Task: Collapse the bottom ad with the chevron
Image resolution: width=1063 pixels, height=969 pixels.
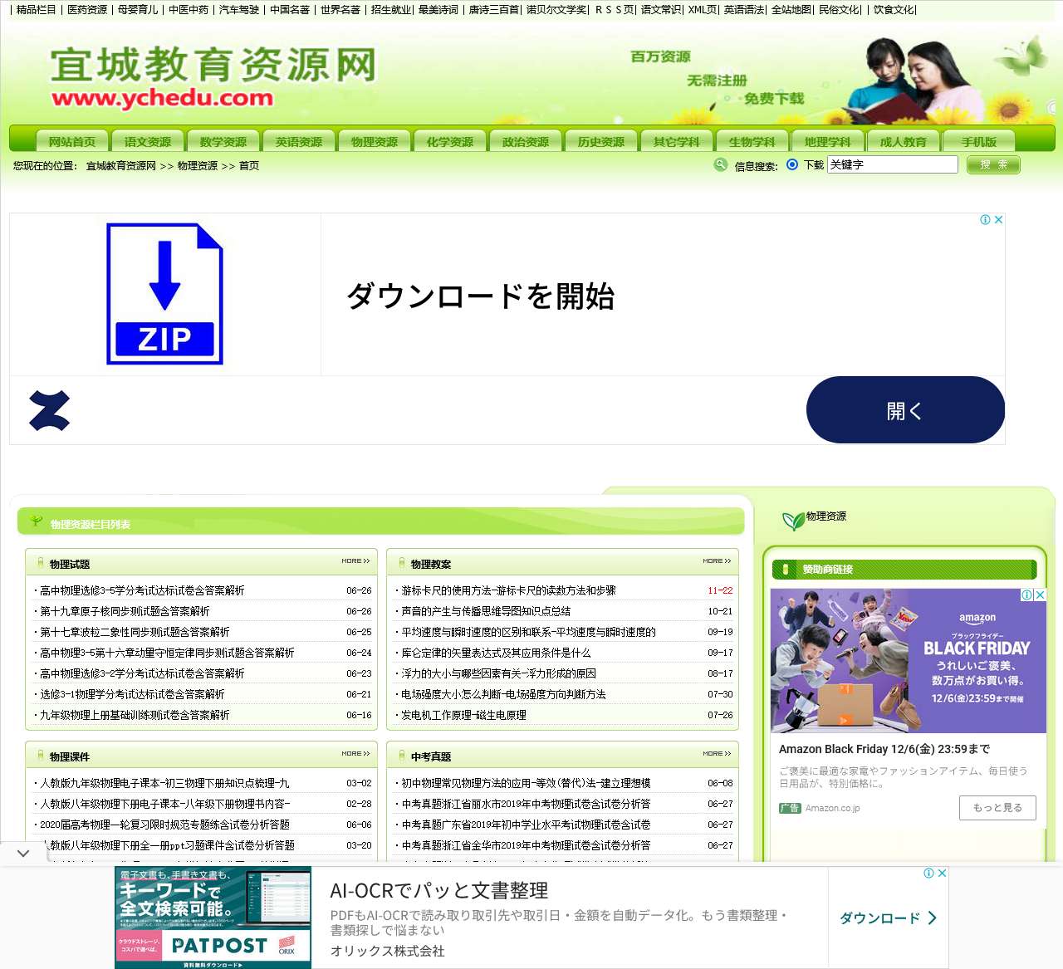Action: [x=23, y=854]
